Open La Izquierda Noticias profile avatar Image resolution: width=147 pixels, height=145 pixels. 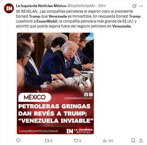coord(9,8)
